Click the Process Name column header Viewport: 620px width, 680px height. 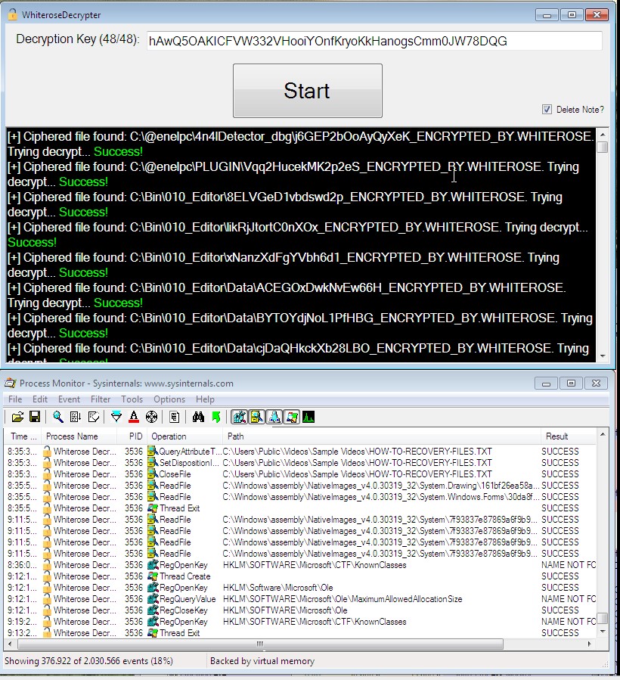tap(79, 436)
